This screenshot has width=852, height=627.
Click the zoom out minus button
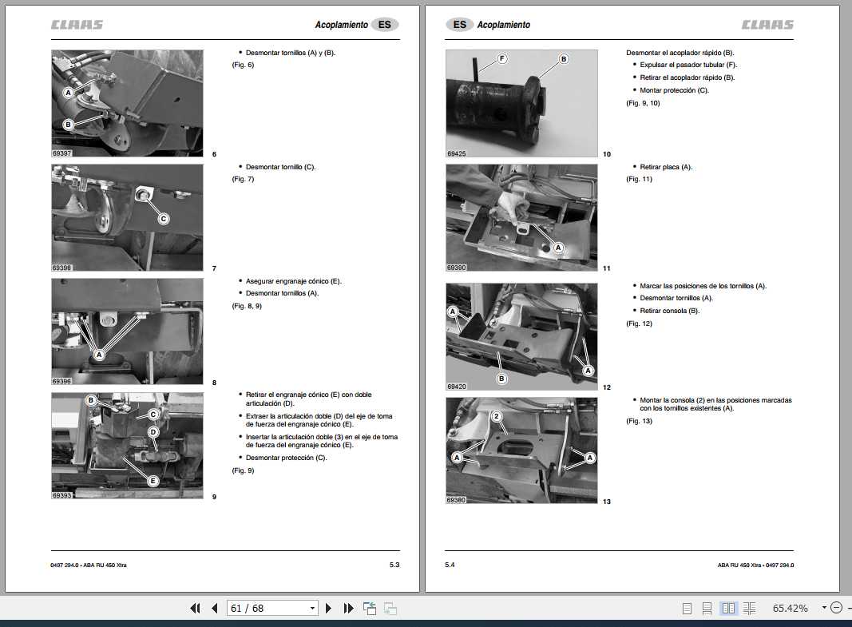(x=837, y=608)
